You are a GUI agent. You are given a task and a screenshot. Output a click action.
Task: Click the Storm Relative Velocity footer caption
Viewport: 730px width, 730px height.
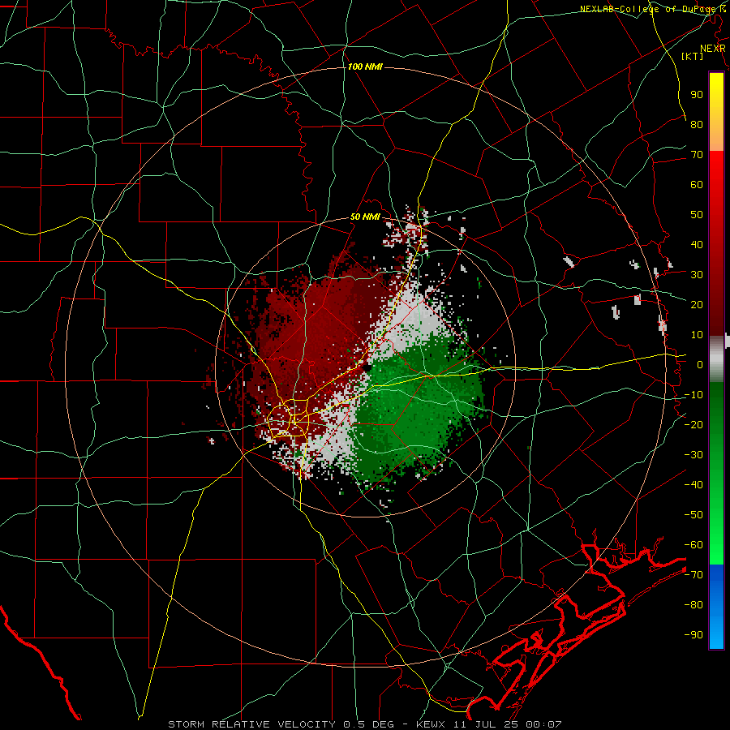[x=364, y=724]
